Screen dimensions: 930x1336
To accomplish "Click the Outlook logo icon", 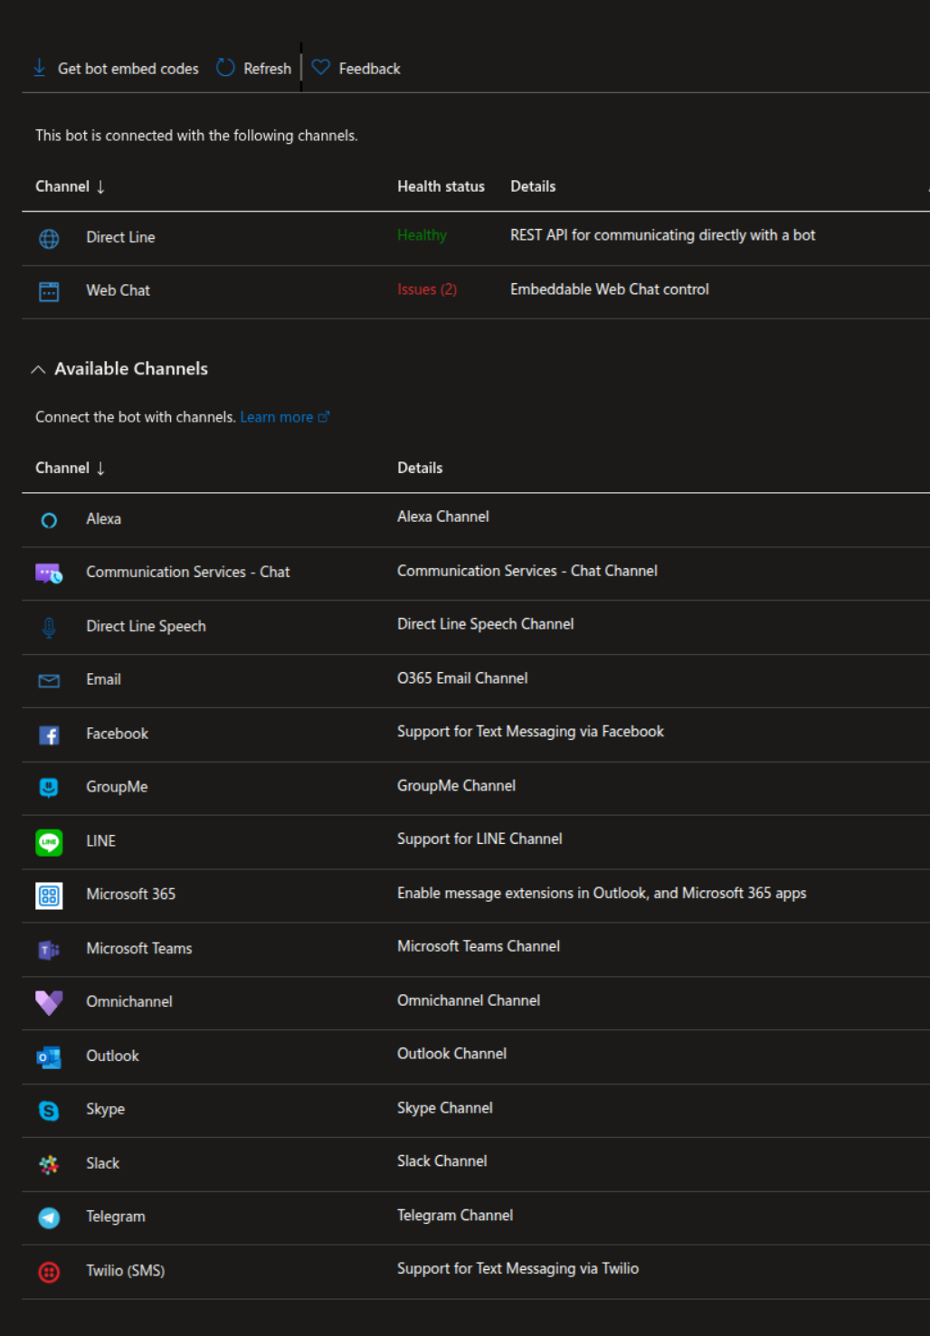I will coord(49,1057).
